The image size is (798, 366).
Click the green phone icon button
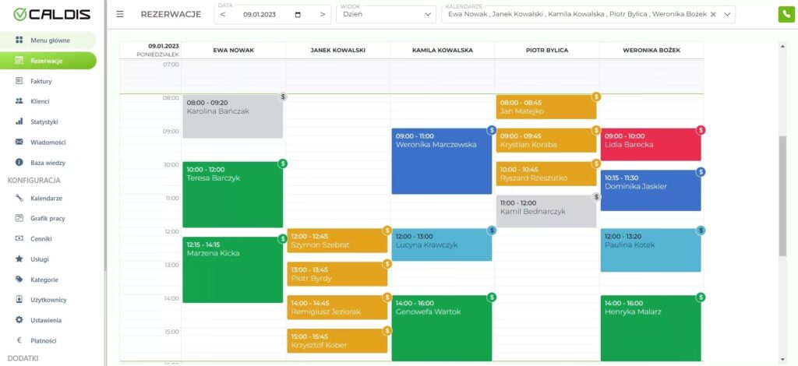786,14
